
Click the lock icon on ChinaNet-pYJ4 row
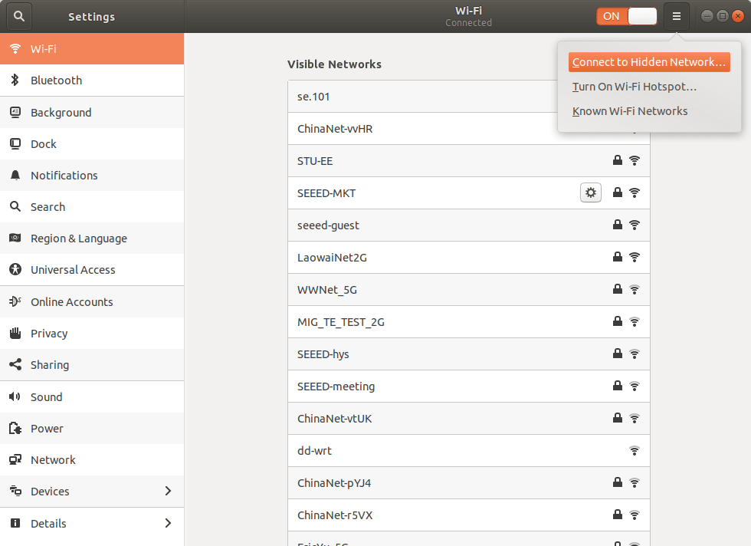(x=618, y=482)
